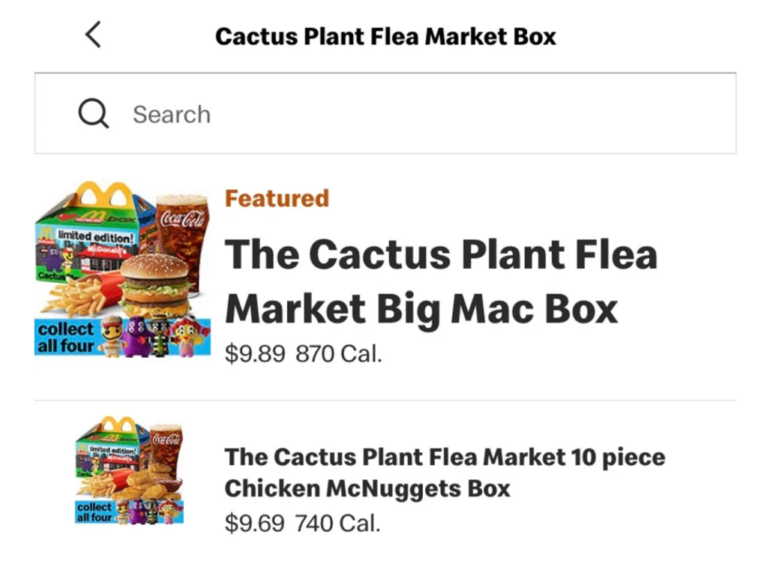Click the Cactus Plant Flea Market Box page title
The height and width of the screenshot is (561, 767).
click(x=385, y=36)
